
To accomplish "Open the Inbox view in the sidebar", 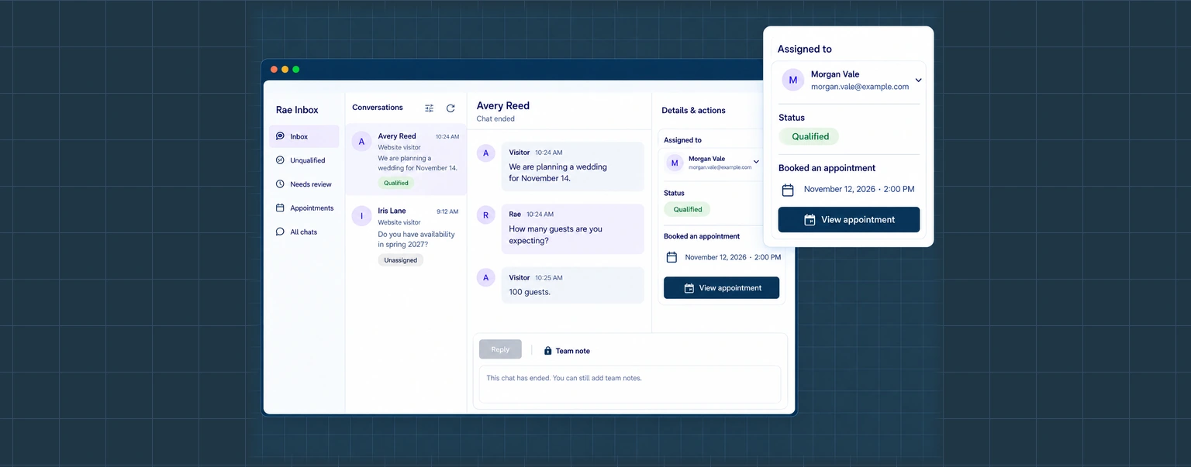I will [x=304, y=136].
